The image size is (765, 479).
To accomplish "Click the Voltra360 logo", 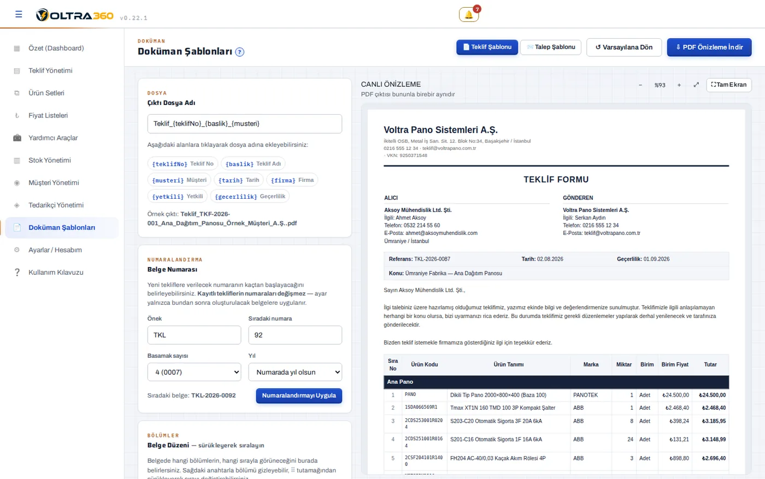I will [74, 15].
